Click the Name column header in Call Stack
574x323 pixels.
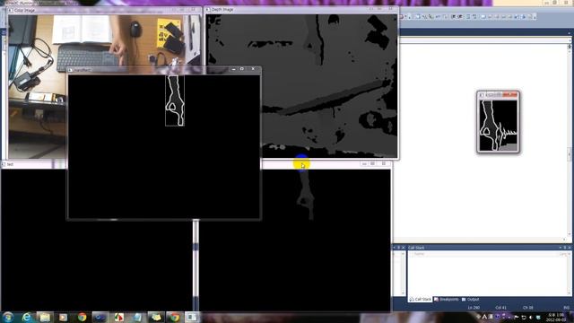coord(419,254)
